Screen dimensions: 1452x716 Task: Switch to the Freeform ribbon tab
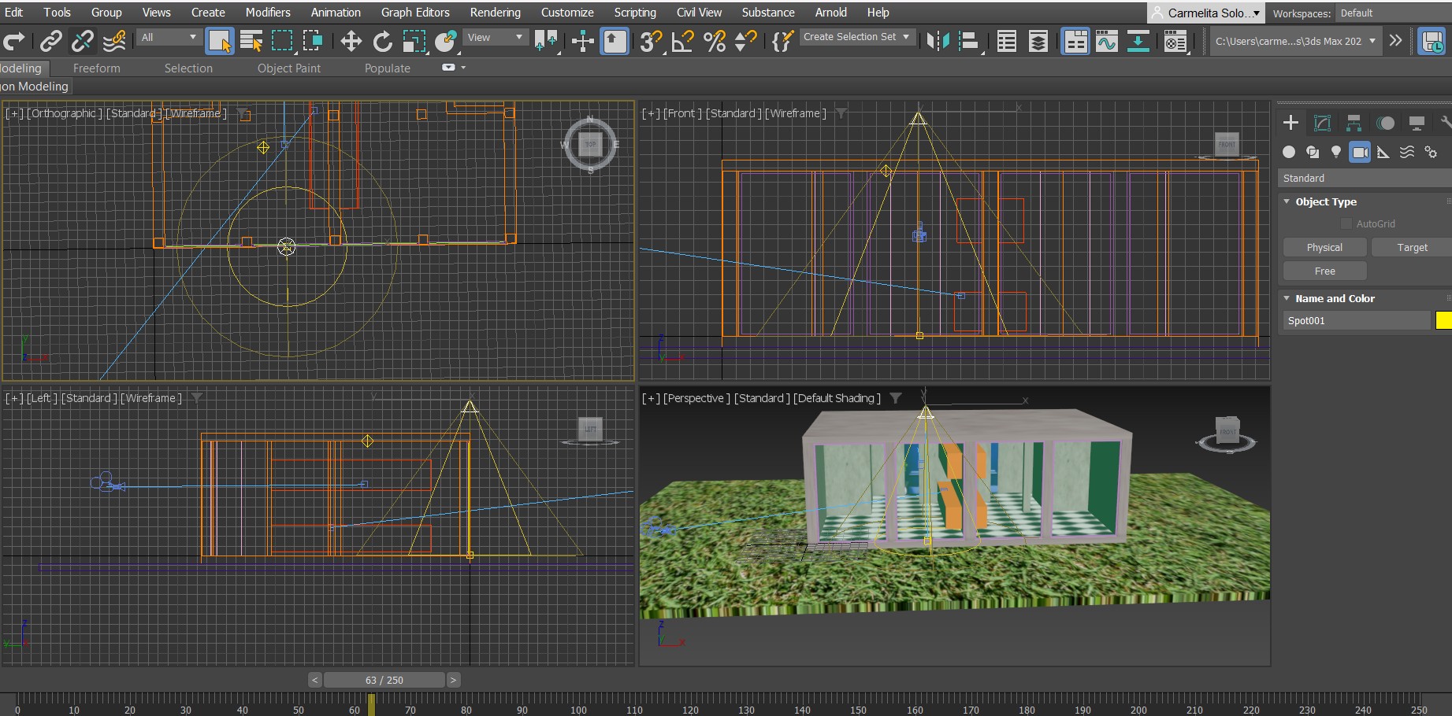coord(96,68)
